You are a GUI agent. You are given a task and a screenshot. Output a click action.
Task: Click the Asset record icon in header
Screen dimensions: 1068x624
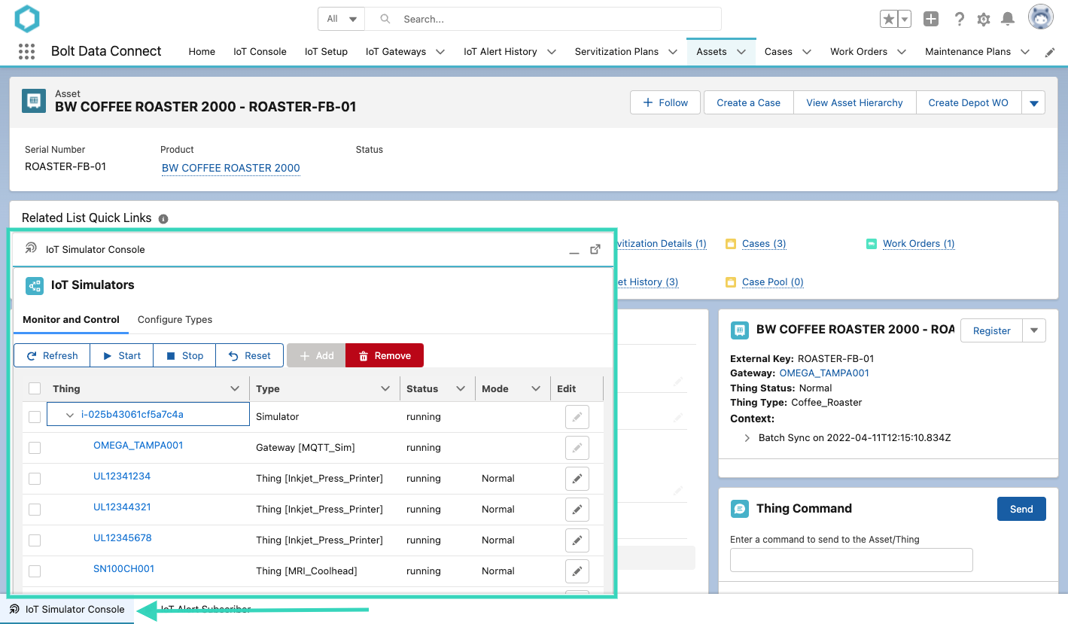34,101
